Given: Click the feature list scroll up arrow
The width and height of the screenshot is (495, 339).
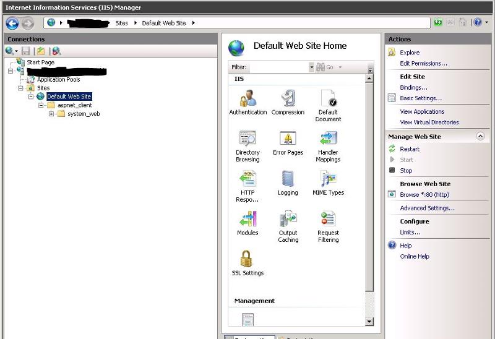Looking at the screenshot, I should (x=369, y=79).
